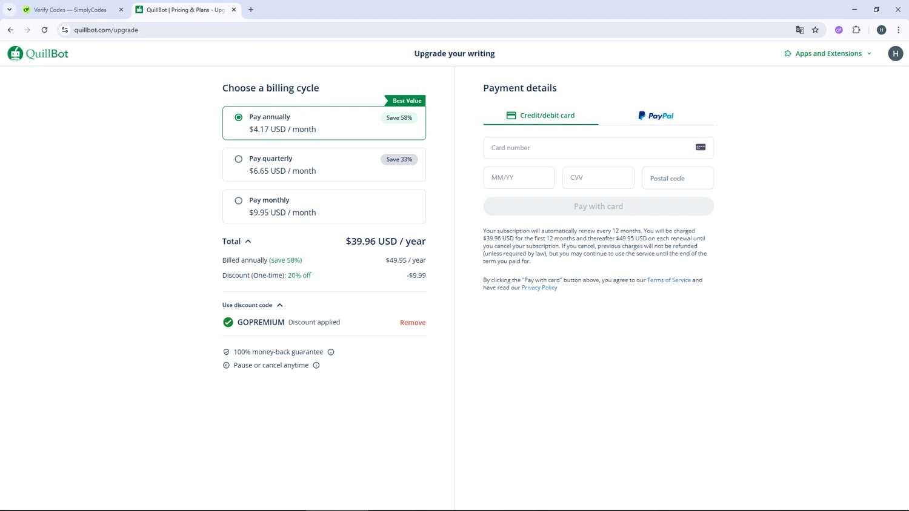Image resolution: width=909 pixels, height=511 pixels.
Task: Bookmark this page with star icon
Action: coord(815,30)
